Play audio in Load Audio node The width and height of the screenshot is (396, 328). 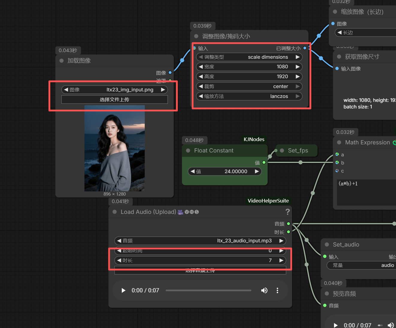(123, 290)
